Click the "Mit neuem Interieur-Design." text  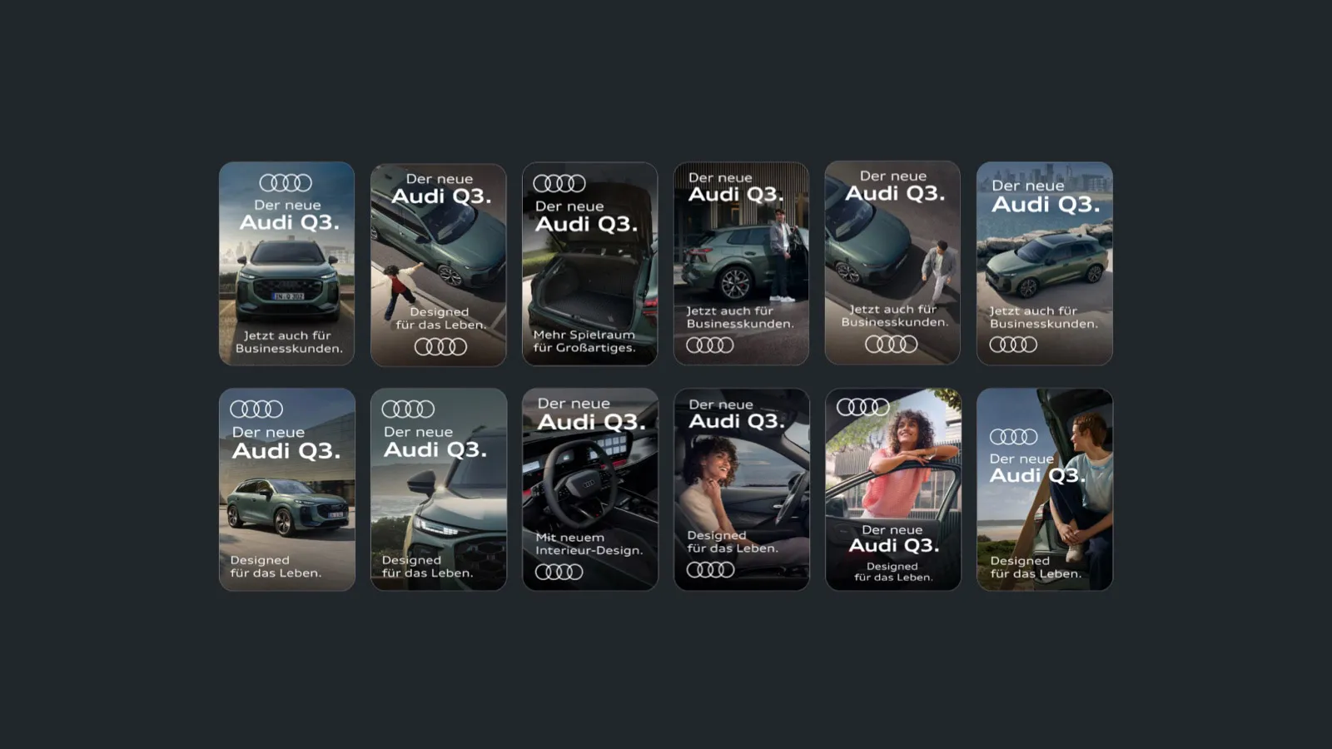[589, 544]
